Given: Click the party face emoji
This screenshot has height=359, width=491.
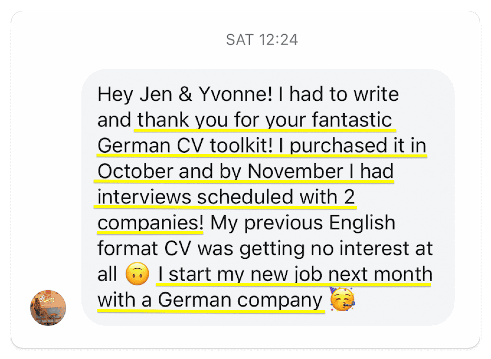Looking at the screenshot, I should click(343, 299).
